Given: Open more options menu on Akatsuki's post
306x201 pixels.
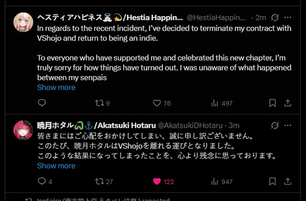Looking at the screenshot, I should click(288, 125).
